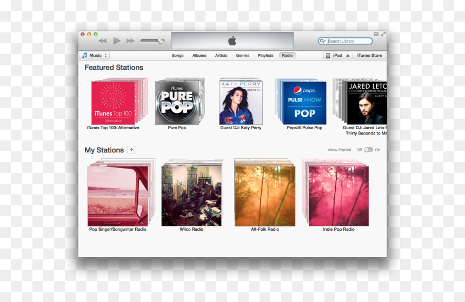Eject the iPad with eject icon
Viewport: 465px width, 302px height.
(x=348, y=56)
